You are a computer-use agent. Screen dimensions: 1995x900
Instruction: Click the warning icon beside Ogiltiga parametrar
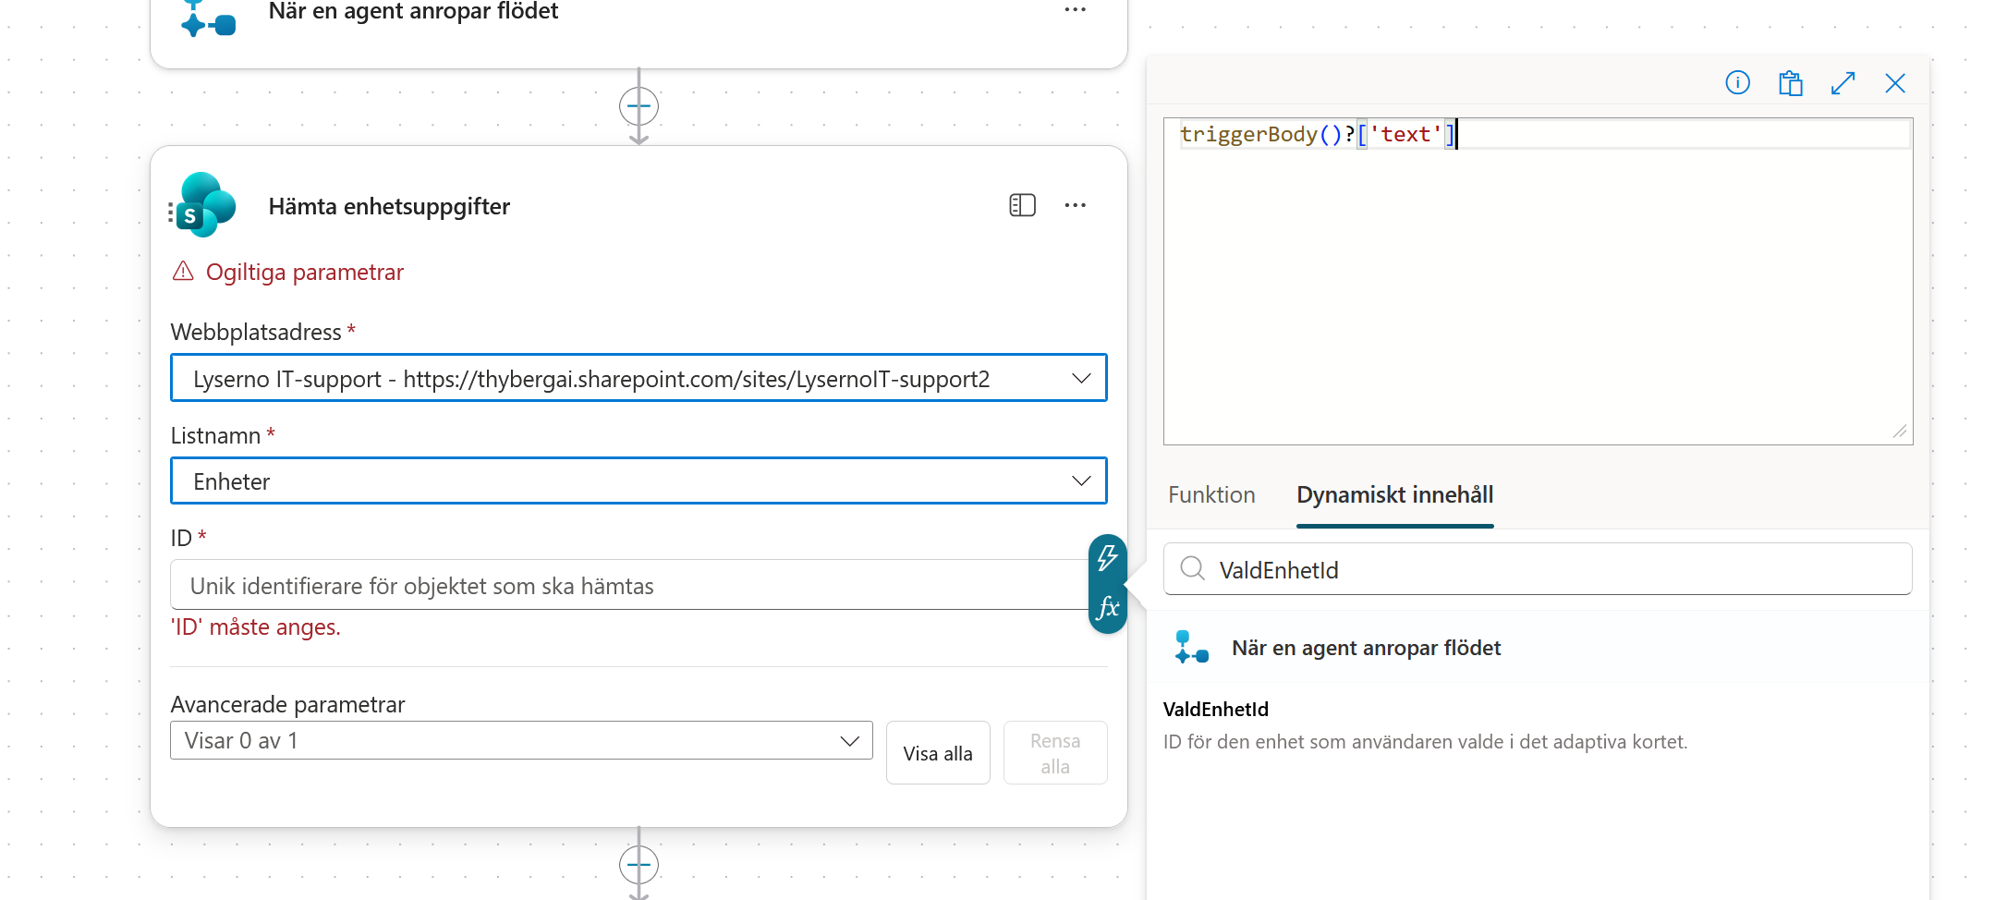click(183, 272)
